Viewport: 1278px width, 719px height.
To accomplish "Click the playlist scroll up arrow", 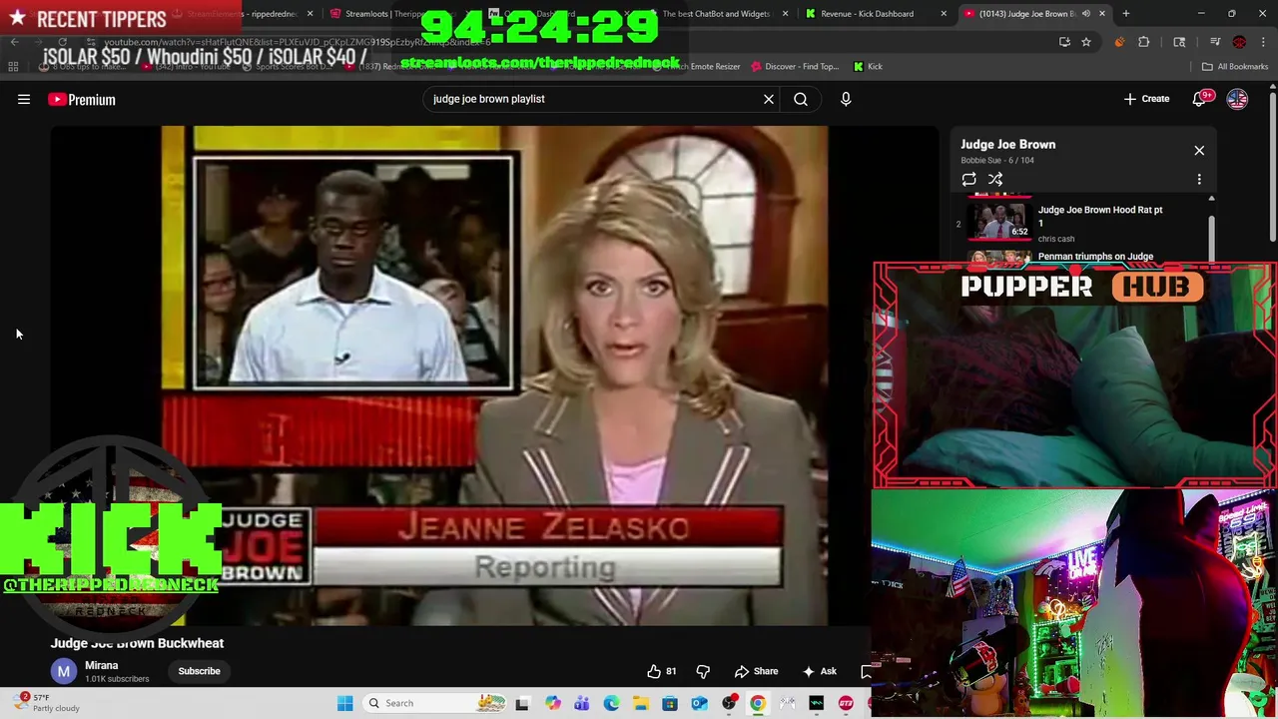I will pos(1211,199).
